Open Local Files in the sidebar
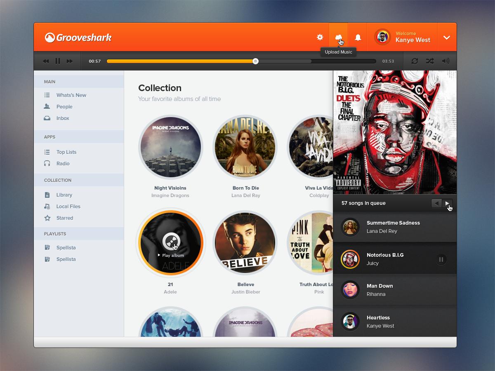This screenshot has width=495, height=371. tap(68, 207)
